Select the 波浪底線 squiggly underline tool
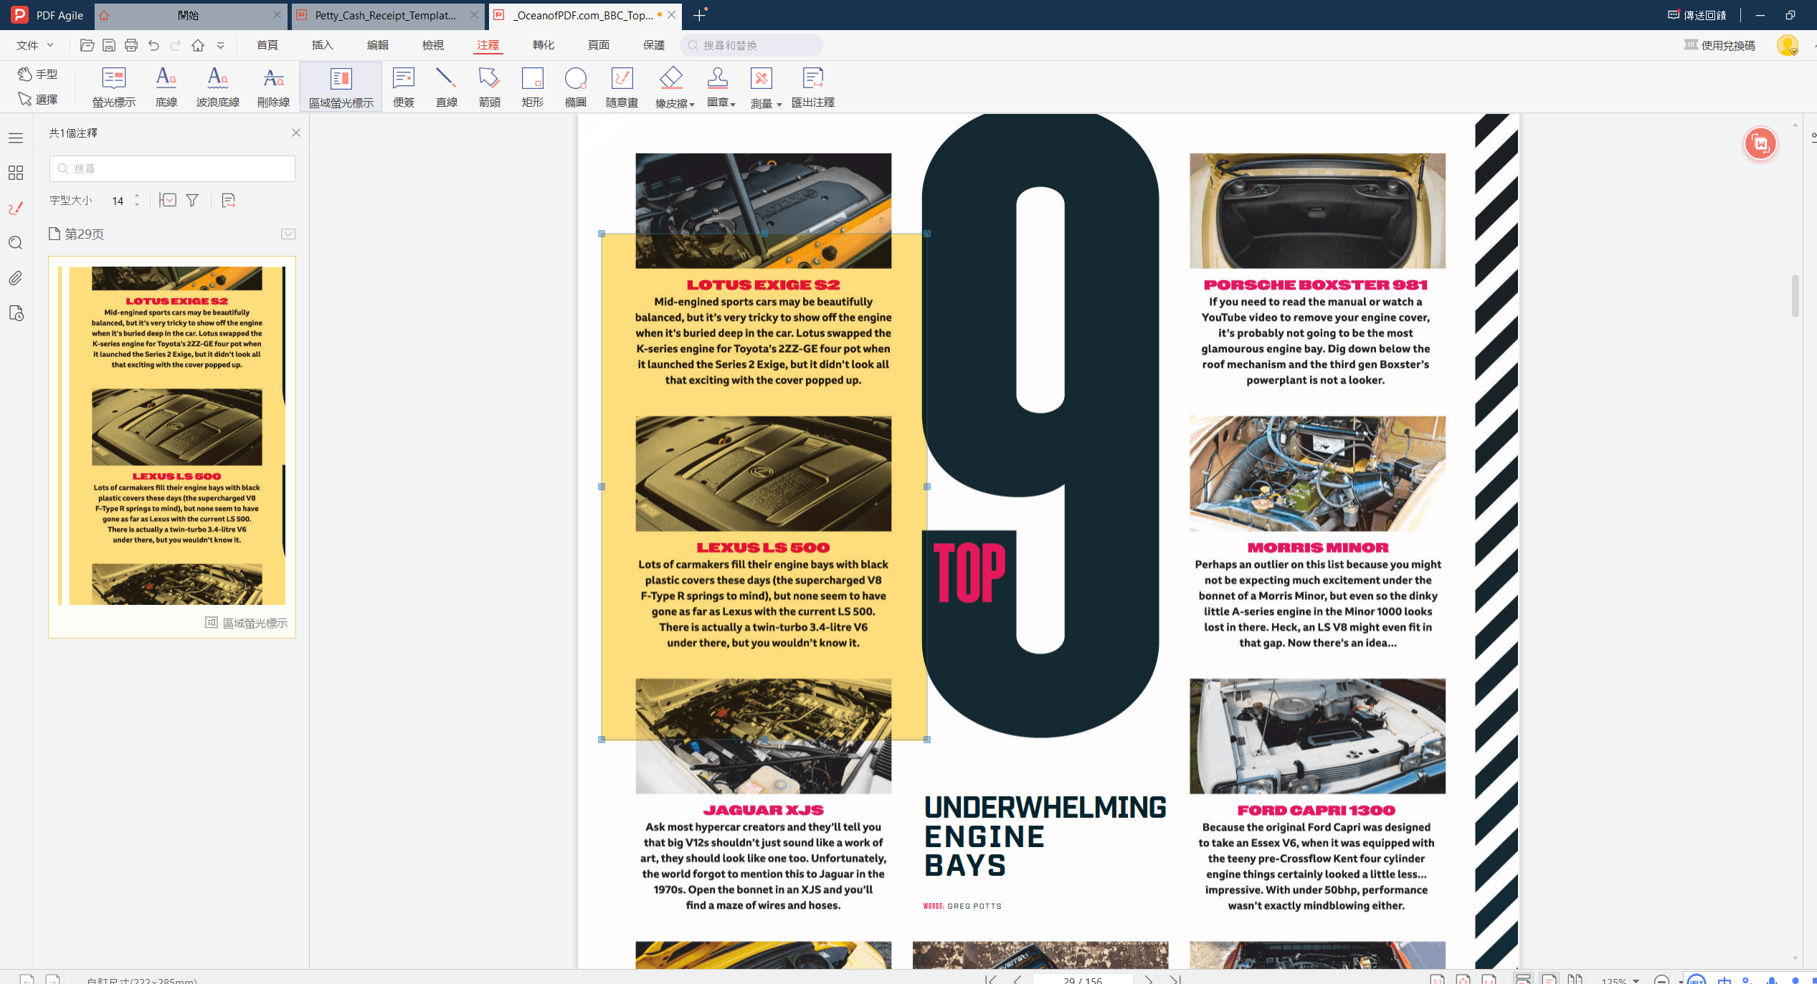This screenshot has width=1817, height=984. point(218,87)
